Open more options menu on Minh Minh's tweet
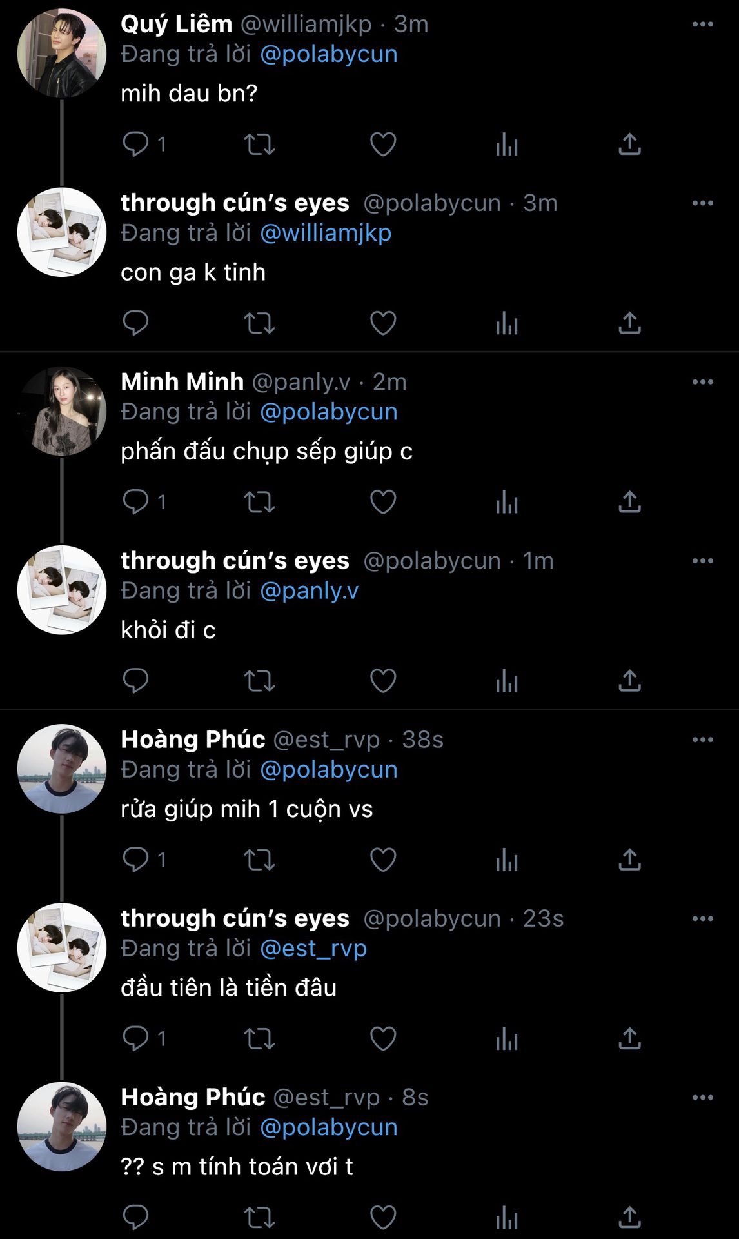 pos(702,382)
